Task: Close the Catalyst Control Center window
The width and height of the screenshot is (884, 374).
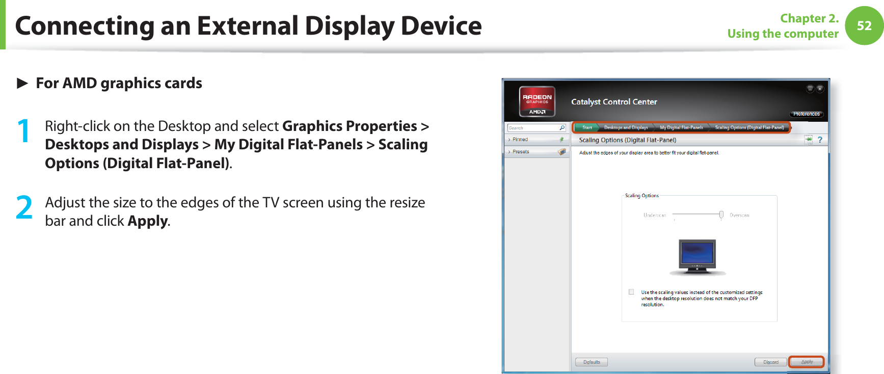Action: [820, 89]
